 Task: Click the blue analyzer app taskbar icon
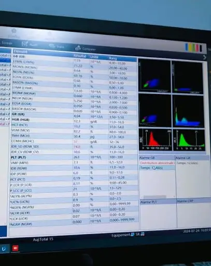tap(4, 249)
